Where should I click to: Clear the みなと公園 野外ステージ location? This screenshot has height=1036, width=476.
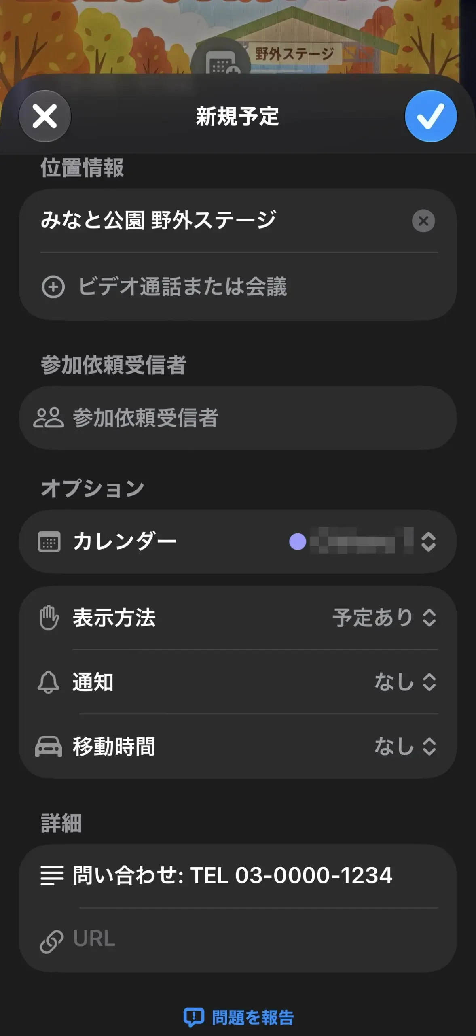pos(423,221)
